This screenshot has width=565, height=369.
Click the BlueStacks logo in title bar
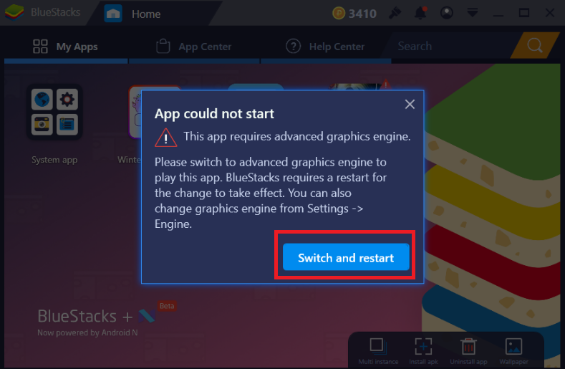click(14, 12)
